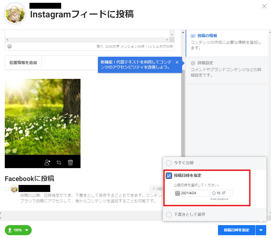Click the 投稿日時を指定 blue button

coord(236,230)
